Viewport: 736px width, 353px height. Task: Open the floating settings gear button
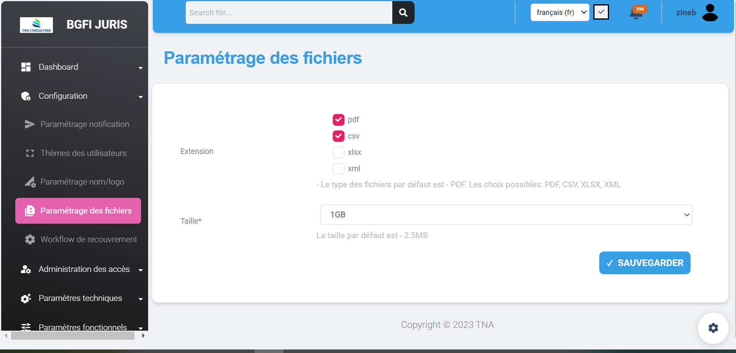pos(713,328)
